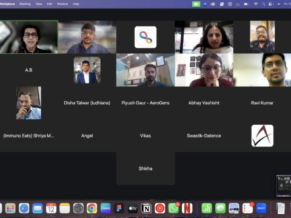291x218 pixels.
Task: Open Control Center icon in menu bar
Action: [271, 4]
